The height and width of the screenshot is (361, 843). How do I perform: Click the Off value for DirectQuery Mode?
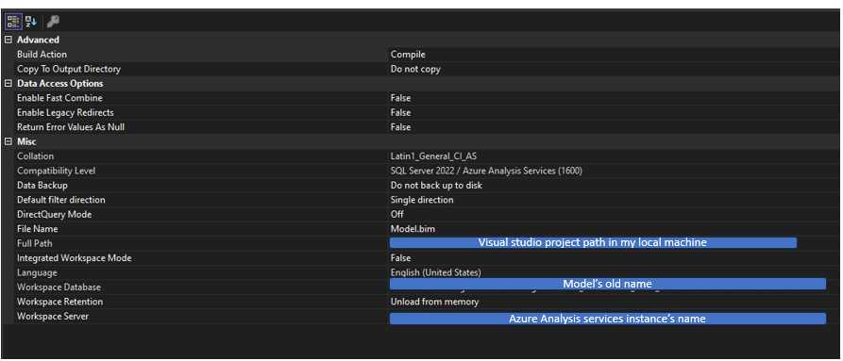click(x=397, y=214)
